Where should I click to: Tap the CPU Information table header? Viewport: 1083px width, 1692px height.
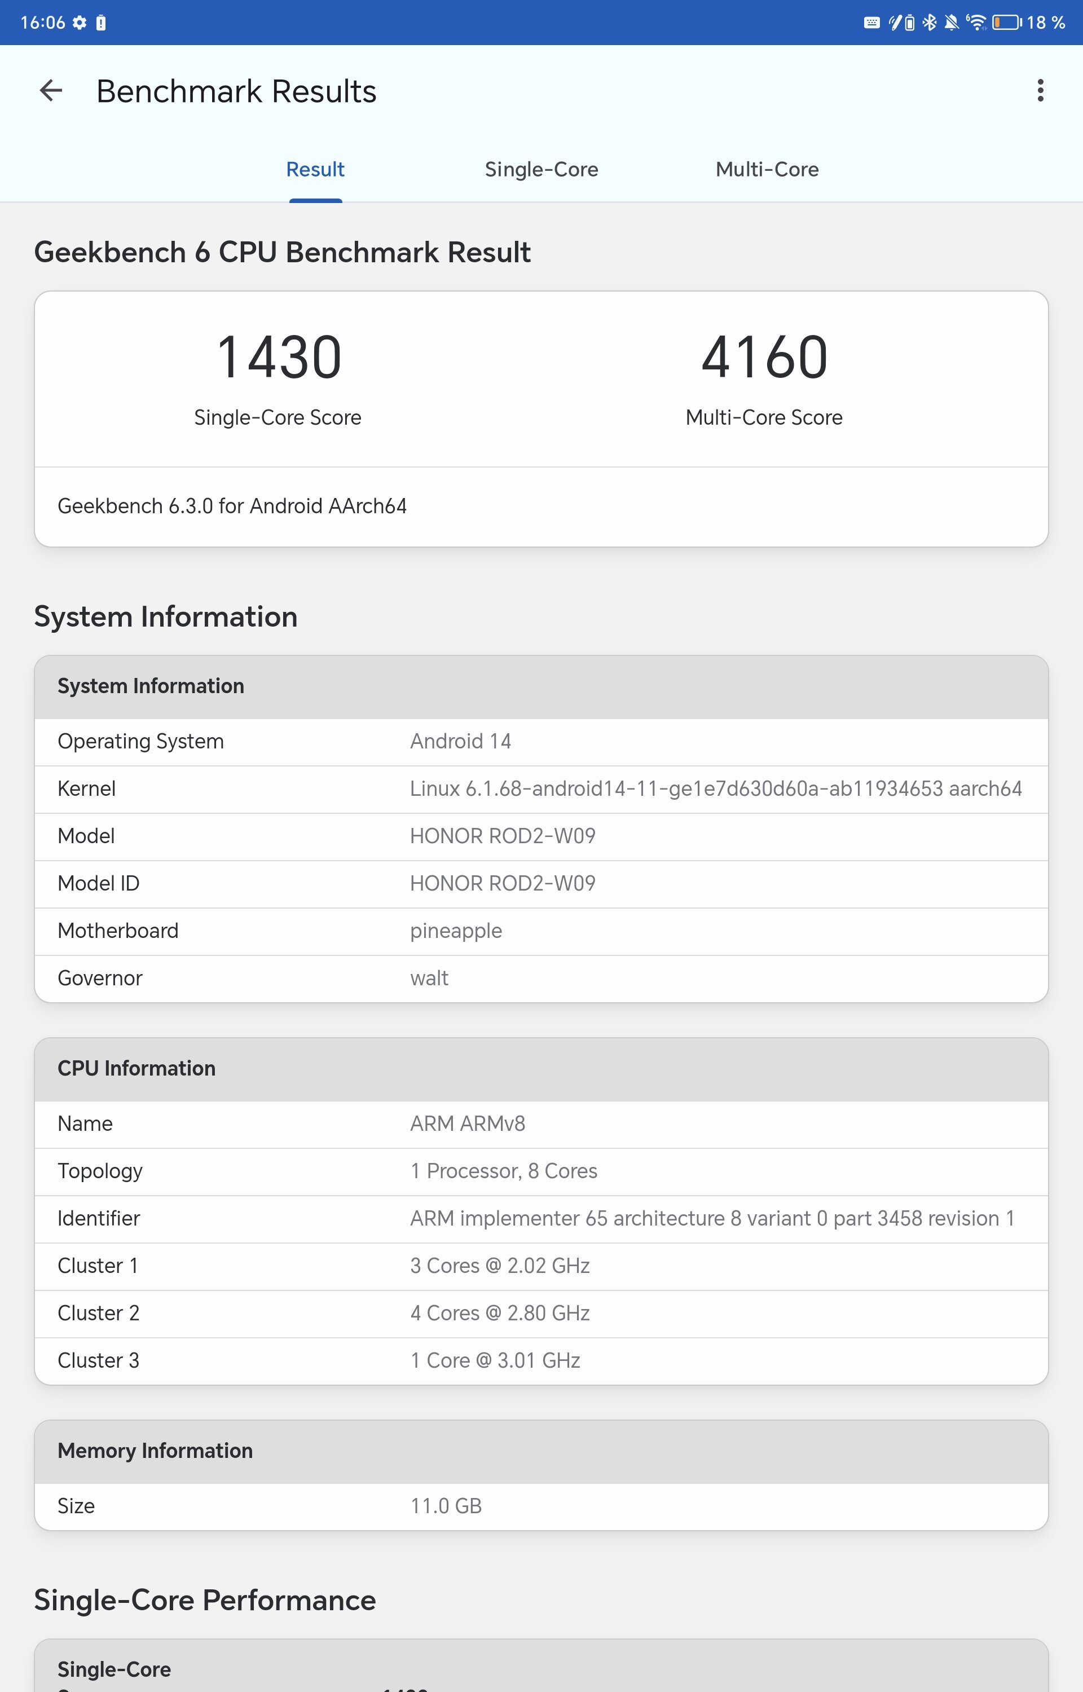(541, 1069)
